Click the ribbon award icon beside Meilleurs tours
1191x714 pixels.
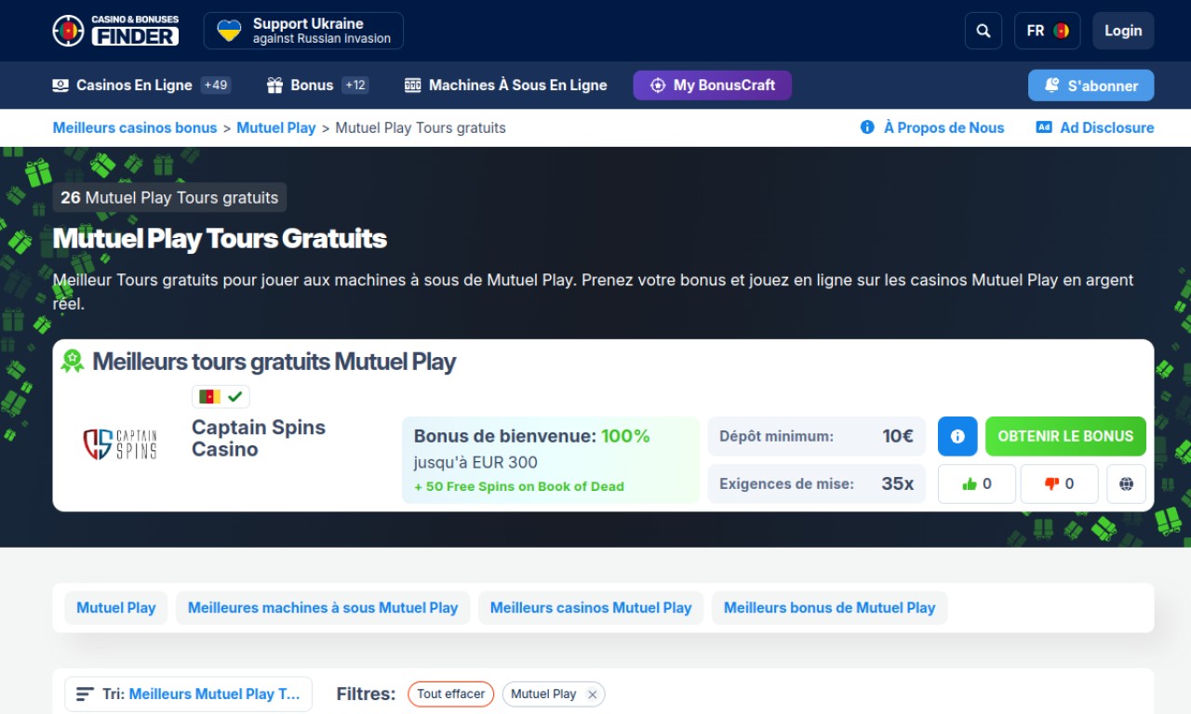pyautogui.click(x=73, y=362)
